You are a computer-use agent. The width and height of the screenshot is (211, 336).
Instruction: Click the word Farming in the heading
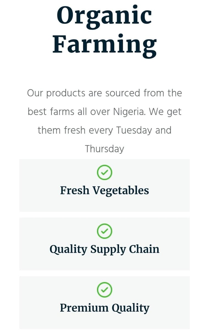104,44
